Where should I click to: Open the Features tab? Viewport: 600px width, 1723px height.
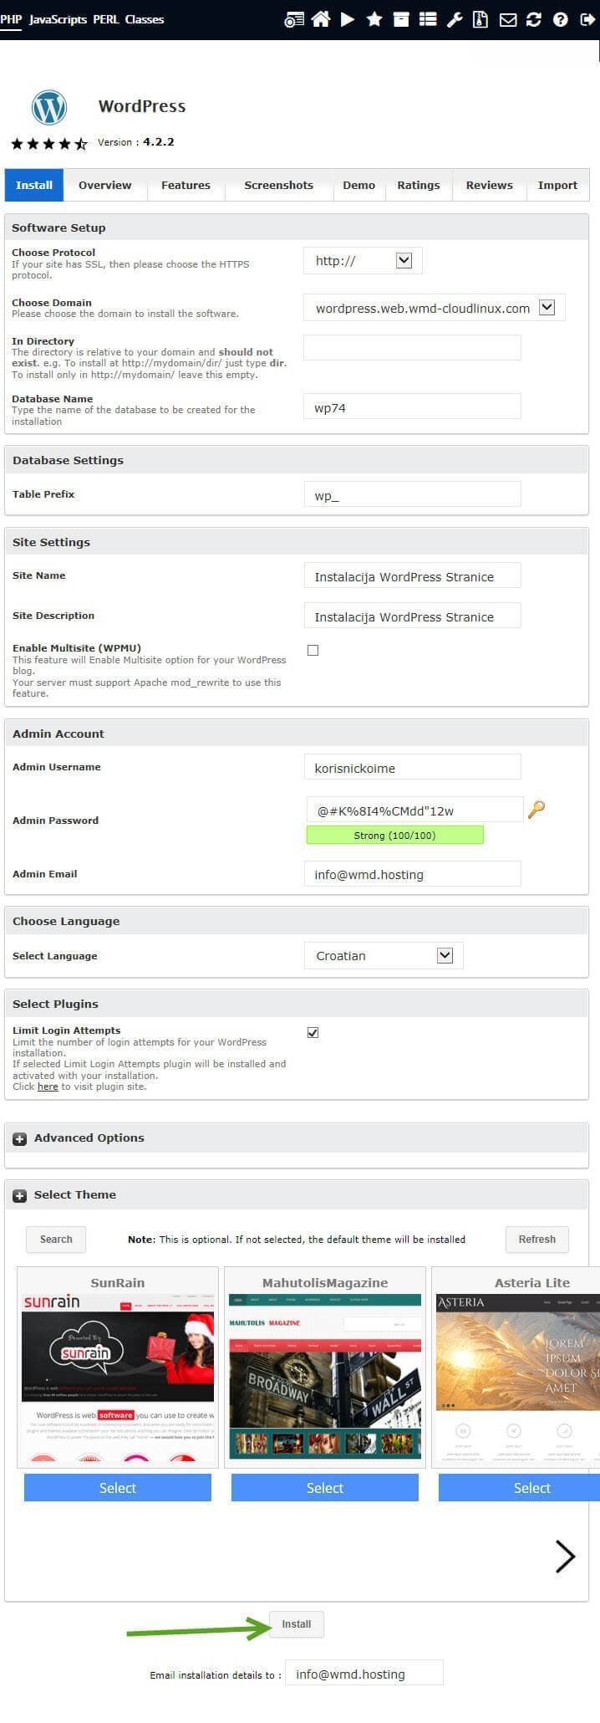pos(186,185)
